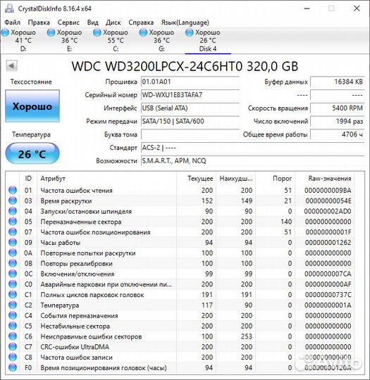Screen dimensions: 370x380
Task: Click status dot for attribute C4
Action: pyautogui.click(x=13, y=315)
